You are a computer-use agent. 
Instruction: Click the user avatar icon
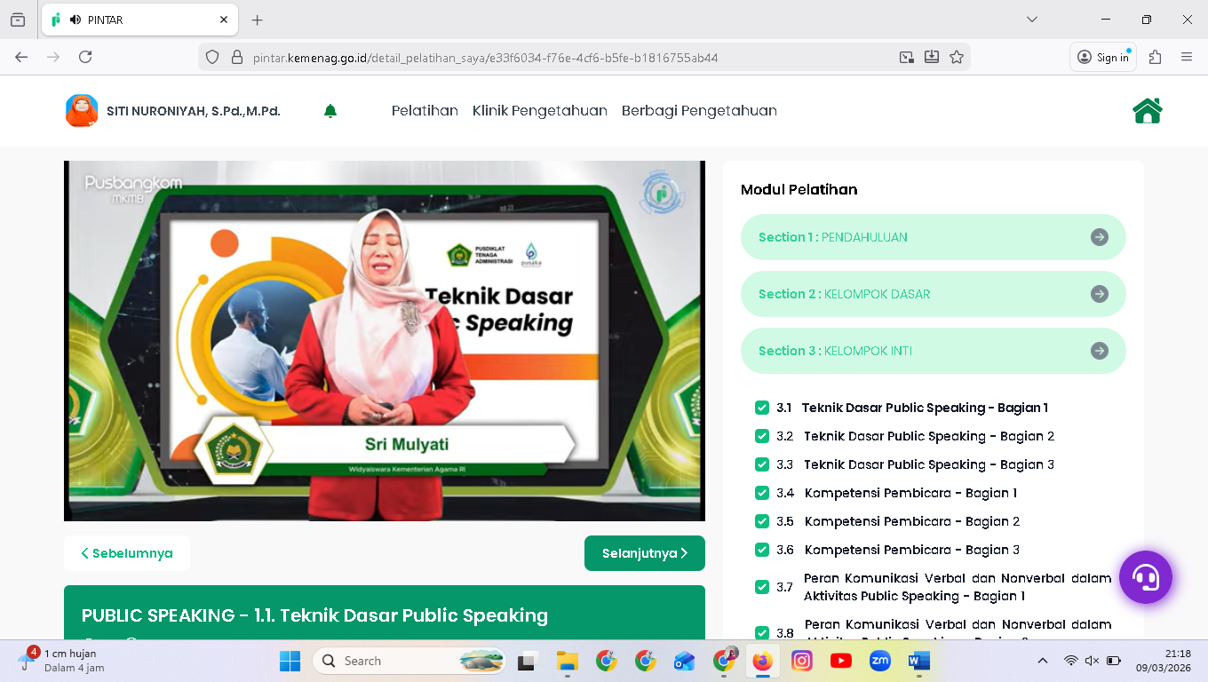pyautogui.click(x=82, y=111)
